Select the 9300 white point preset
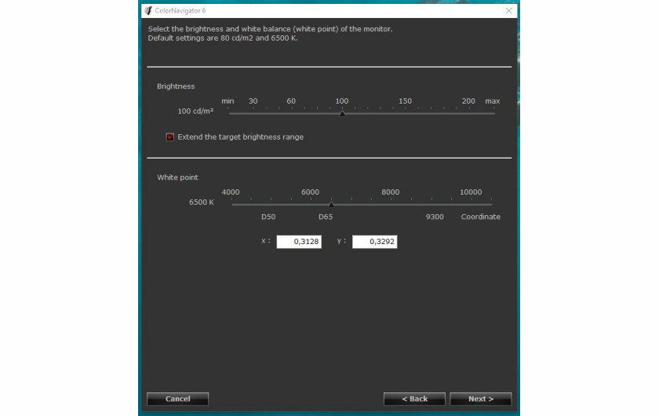659x416 pixels. pyautogui.click(x=435, y=217)
